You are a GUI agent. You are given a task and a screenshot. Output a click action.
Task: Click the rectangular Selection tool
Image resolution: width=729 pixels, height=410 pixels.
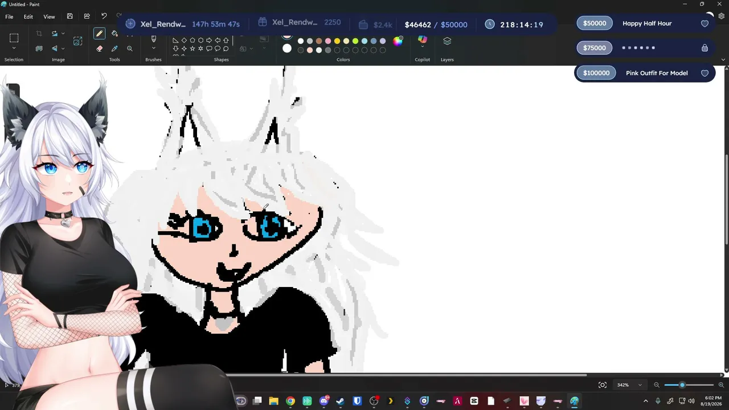click(14, 38)
